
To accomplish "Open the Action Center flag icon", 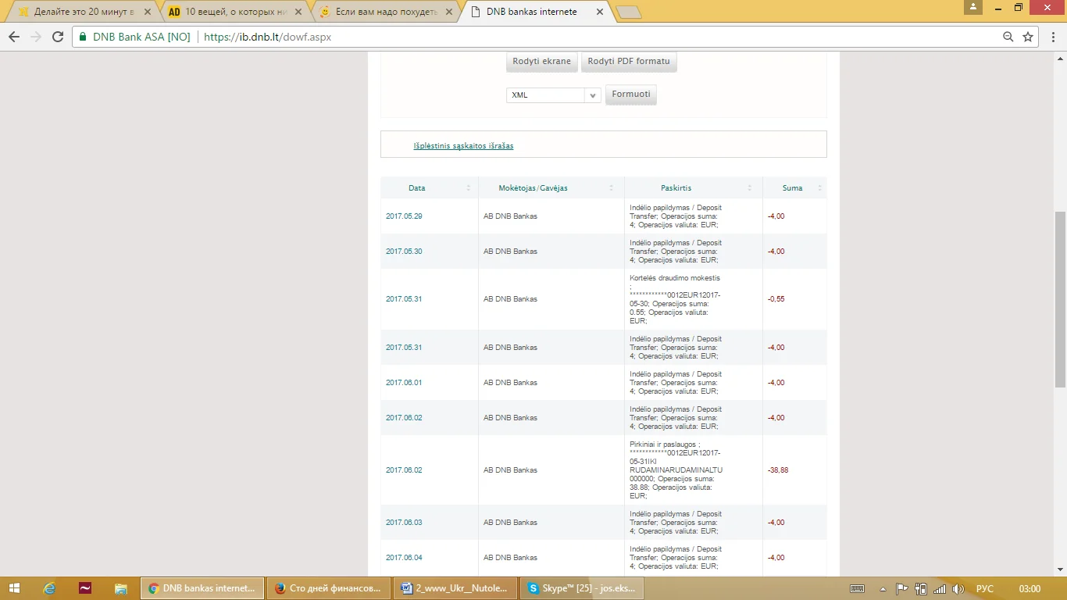I will coord(901,588).
